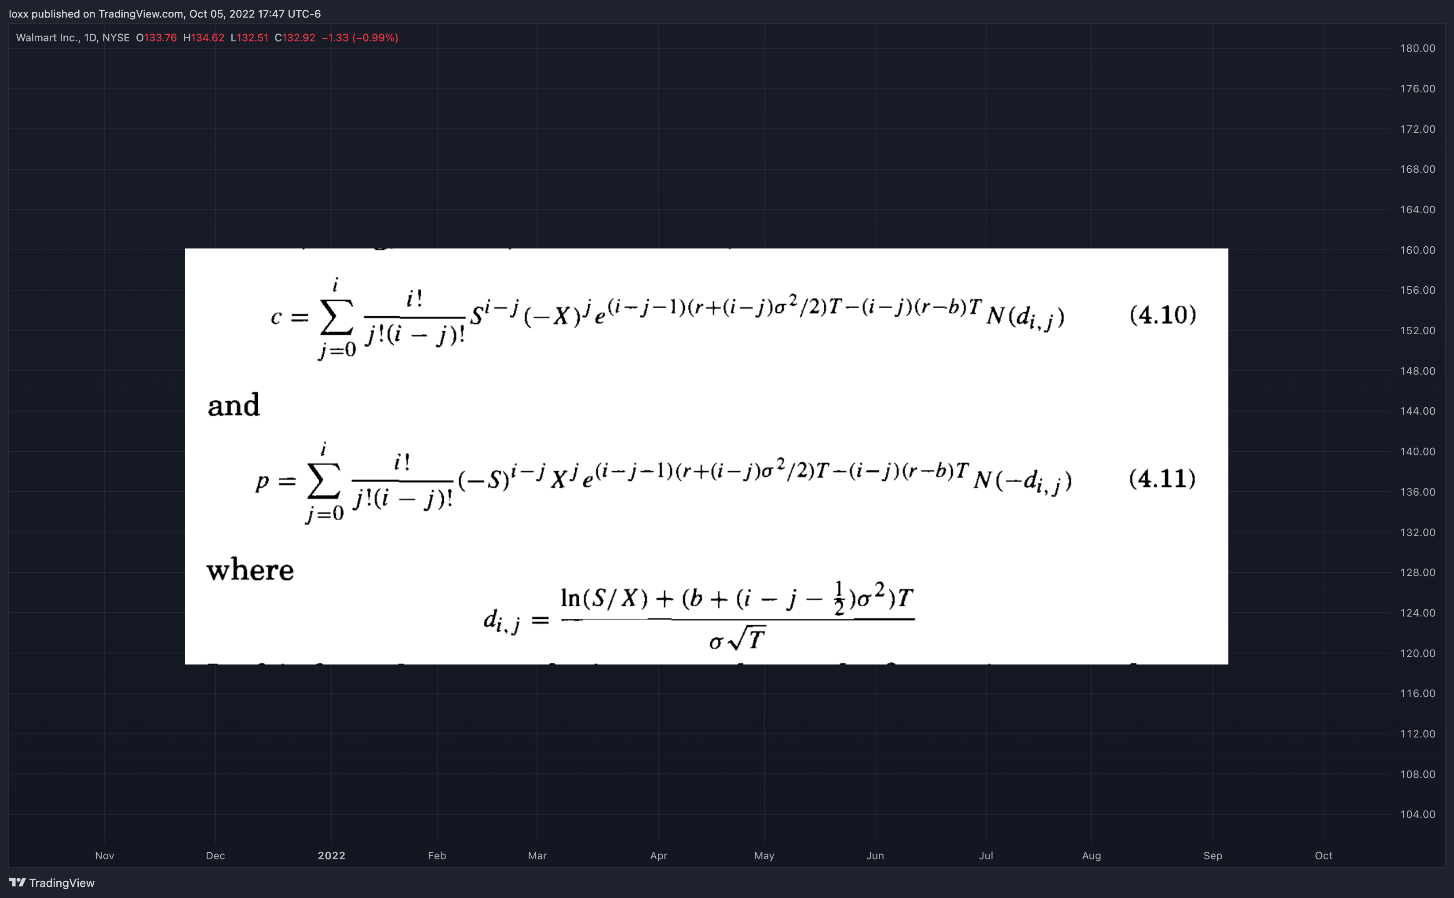Select the 108.00 price axis label
This screenshot has width=1454, height=898.
click(x=1417, y=774)
